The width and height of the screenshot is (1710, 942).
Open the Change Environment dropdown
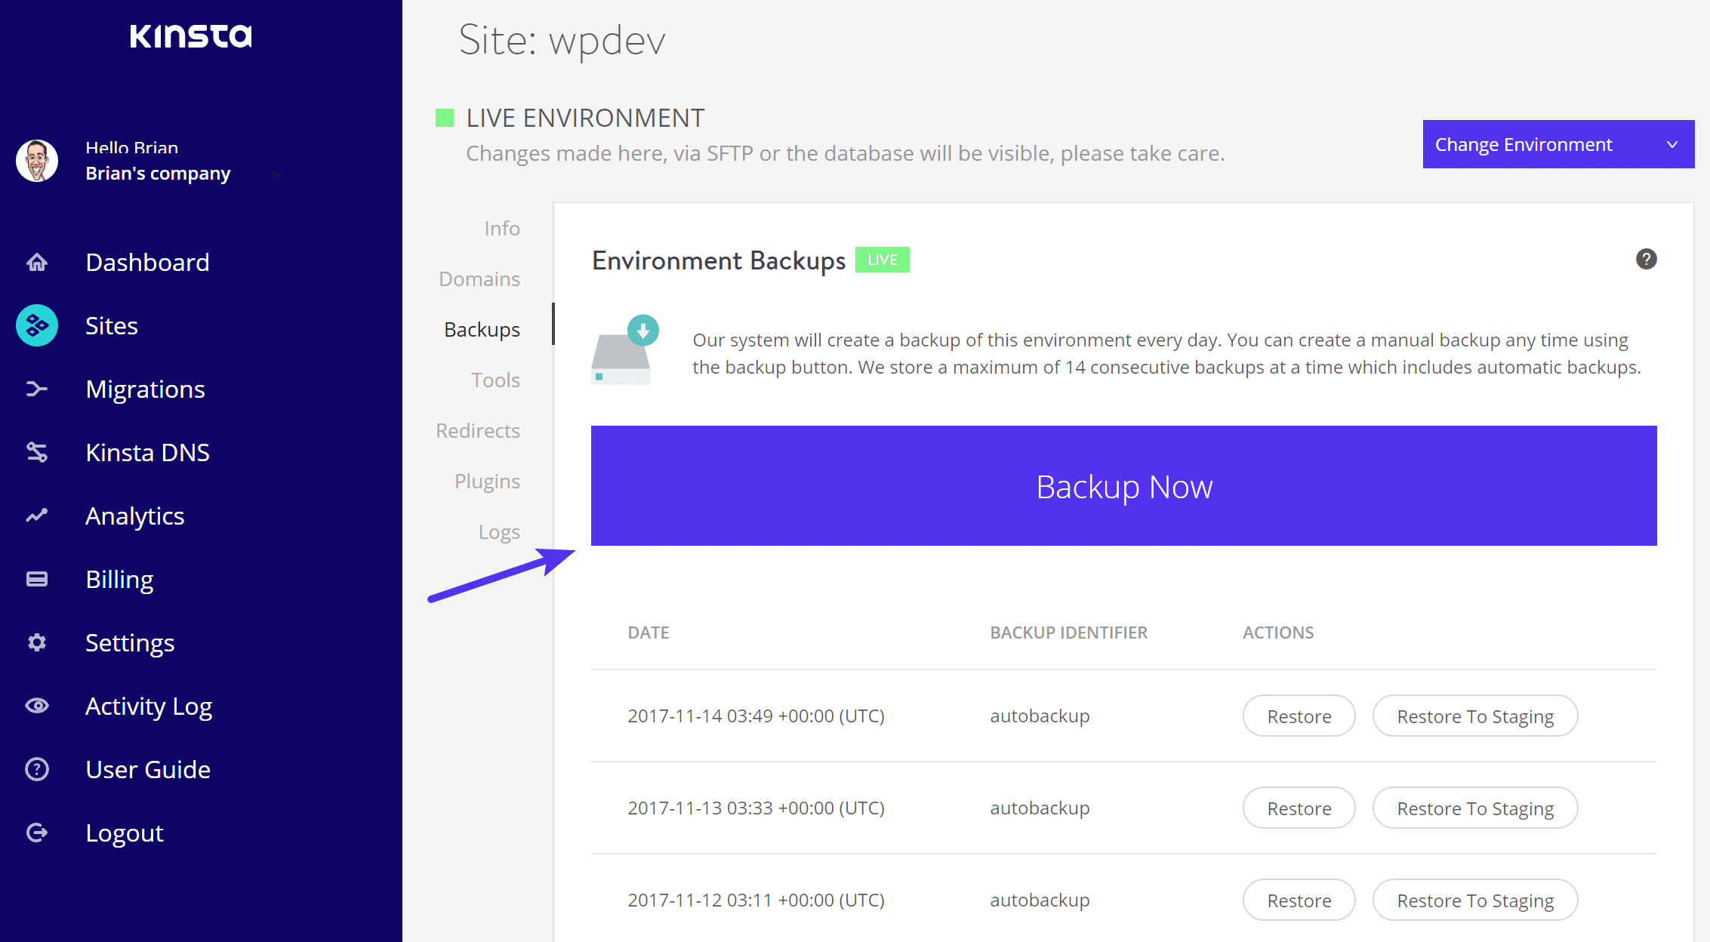point(1558,144)
